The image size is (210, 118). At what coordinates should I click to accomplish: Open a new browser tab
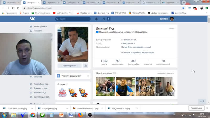pyautogui.click(x=184, y=3)
